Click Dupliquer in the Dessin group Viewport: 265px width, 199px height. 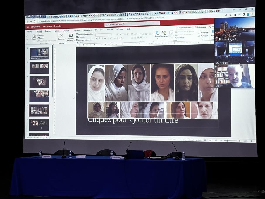[180, 37]
